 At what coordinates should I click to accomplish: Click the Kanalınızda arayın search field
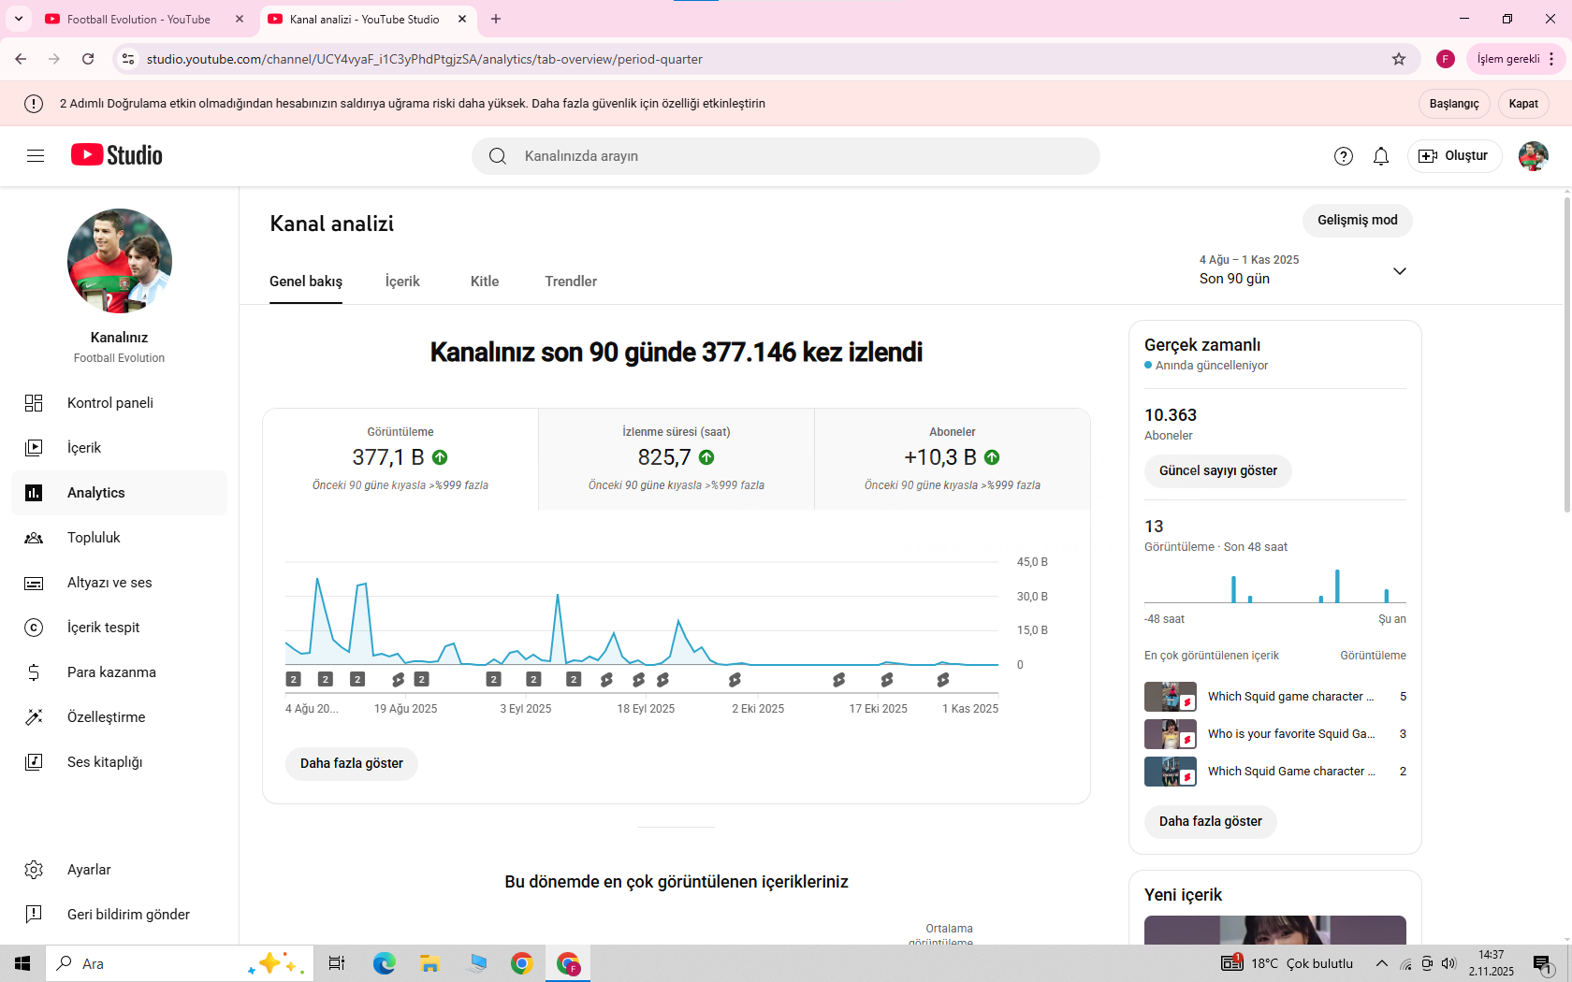click(x=786, y=156)
